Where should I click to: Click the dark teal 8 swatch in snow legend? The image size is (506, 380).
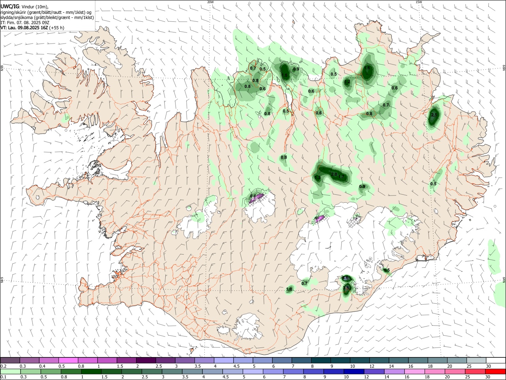(321, 360)
